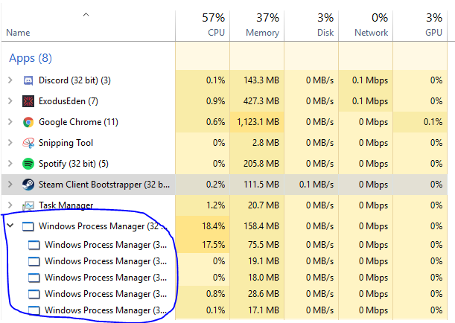Expand the Spotify process group
This screenshot has width=455, height=323.
(x=10, y=164)
